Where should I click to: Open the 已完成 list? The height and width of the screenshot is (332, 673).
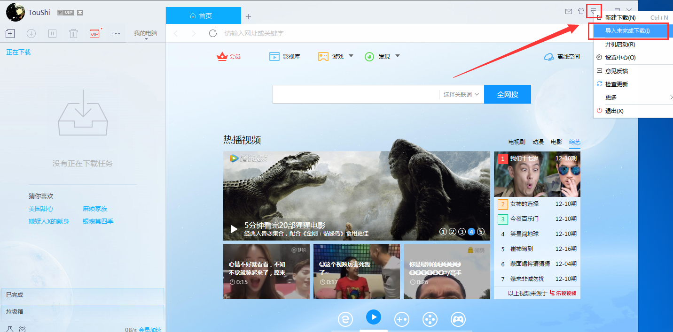pos(83,295)
